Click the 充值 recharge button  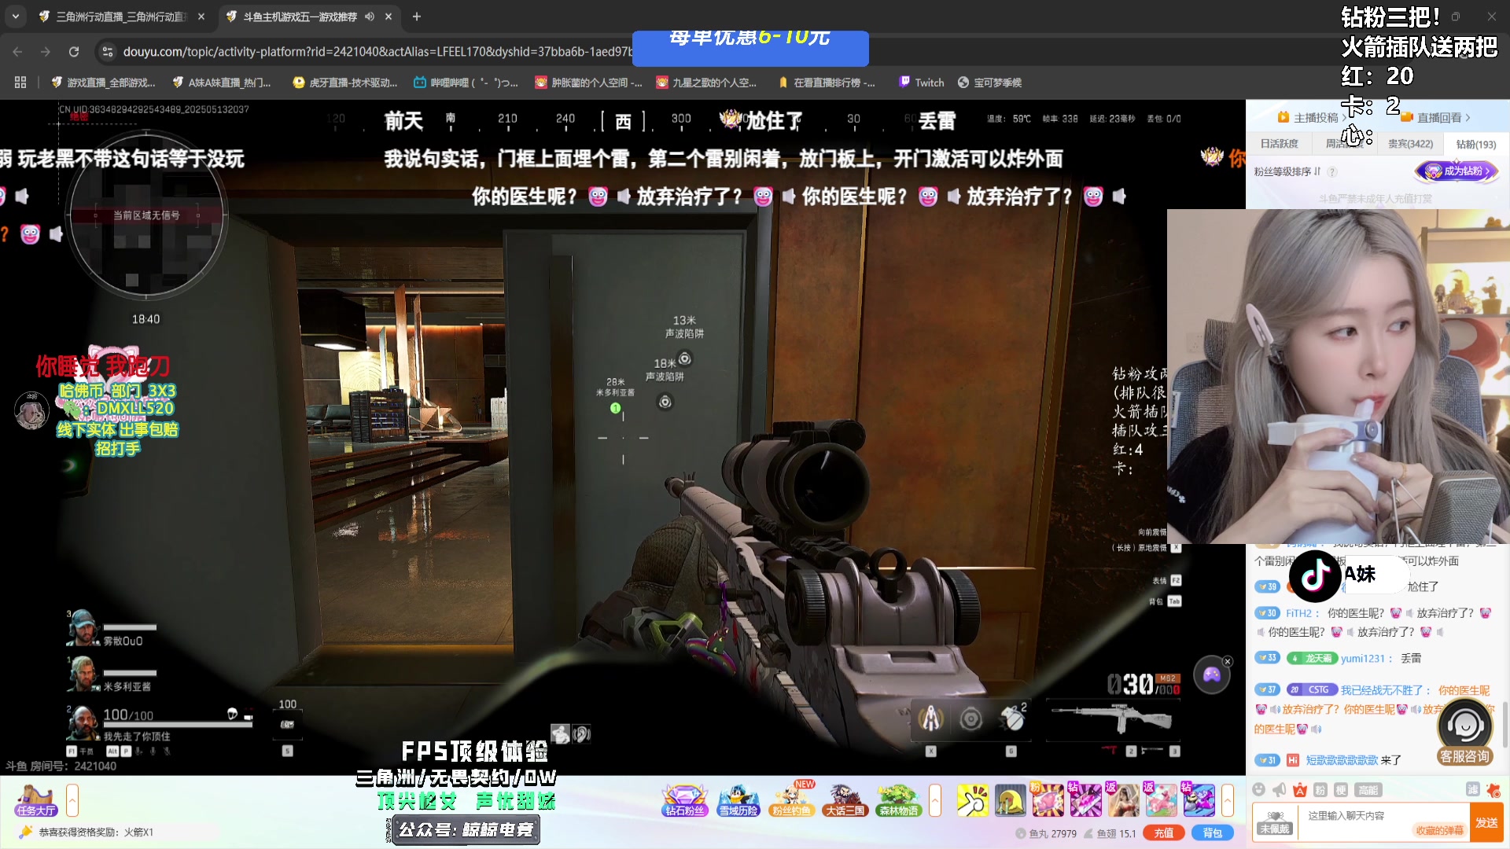1164,833
